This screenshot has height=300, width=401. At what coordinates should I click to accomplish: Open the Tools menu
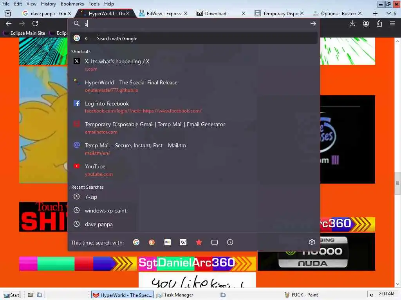click(x=94, y=4)
